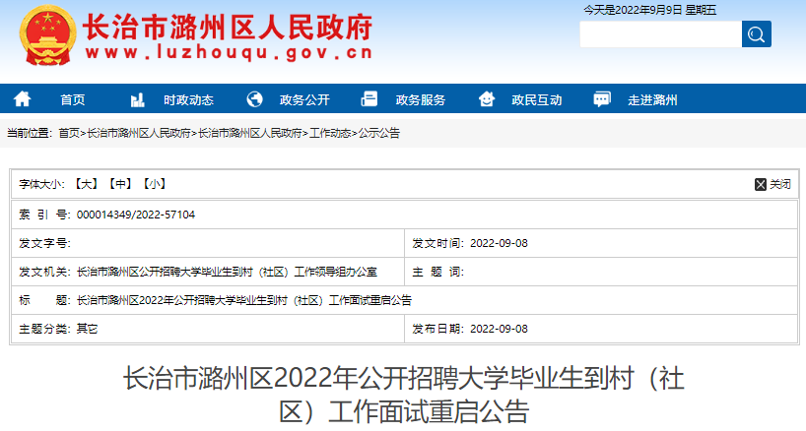
Task: Click the search magnifier button
Action: click(x=756, y=33)
